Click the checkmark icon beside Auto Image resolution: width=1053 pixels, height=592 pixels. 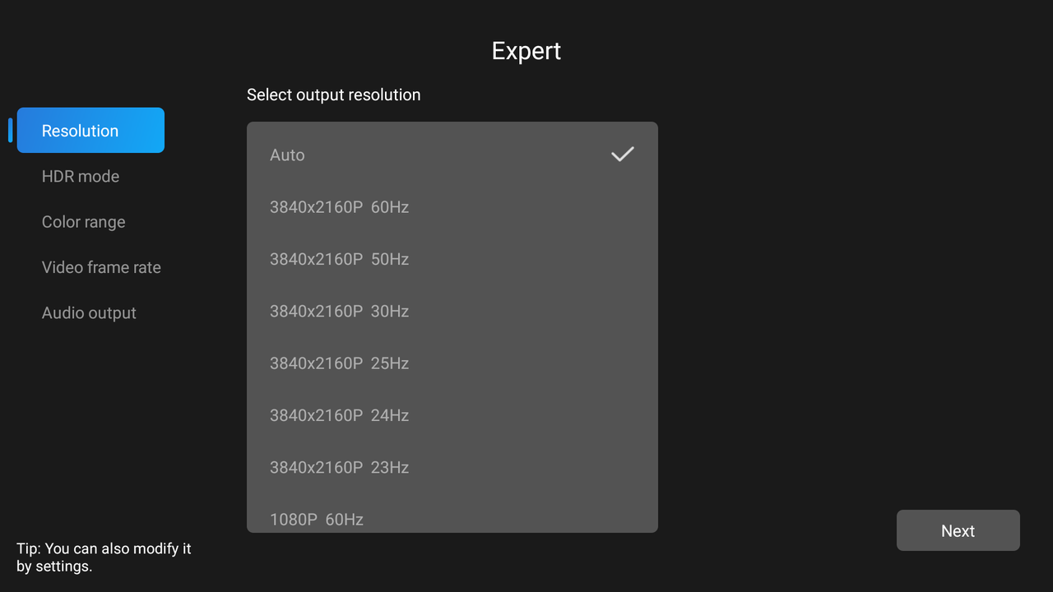point(623,154)
